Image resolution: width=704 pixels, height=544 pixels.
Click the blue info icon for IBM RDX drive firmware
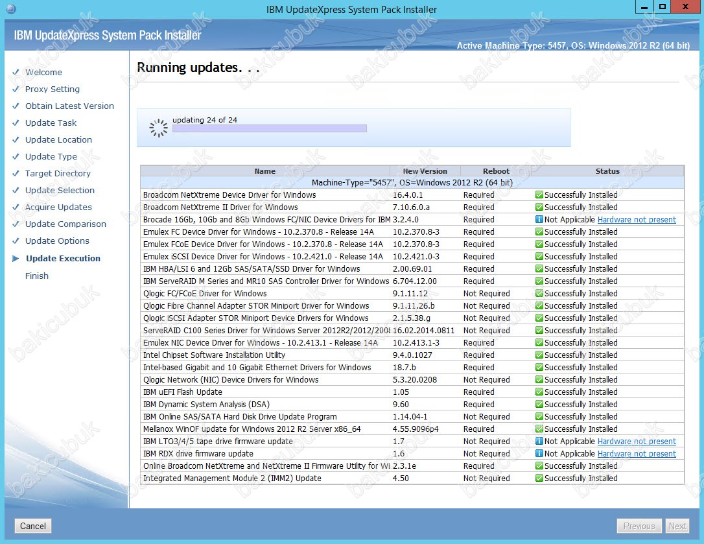click(x=539, y=454)
